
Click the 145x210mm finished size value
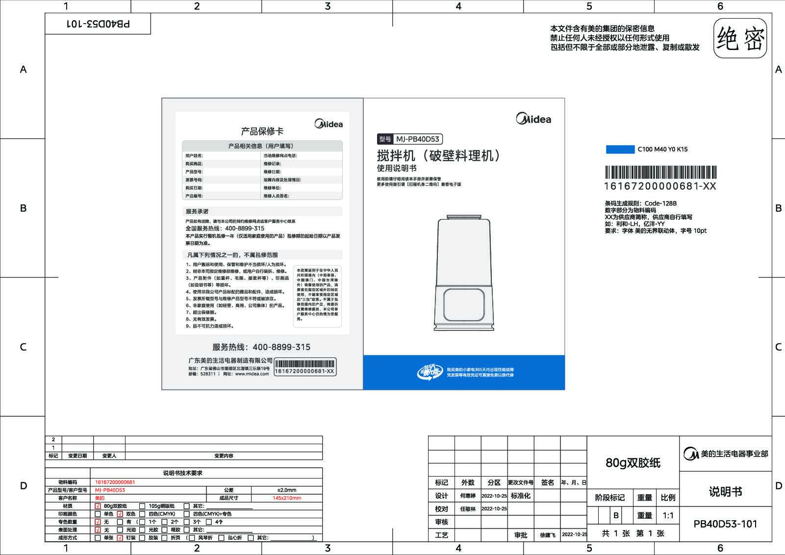[287, 498]
